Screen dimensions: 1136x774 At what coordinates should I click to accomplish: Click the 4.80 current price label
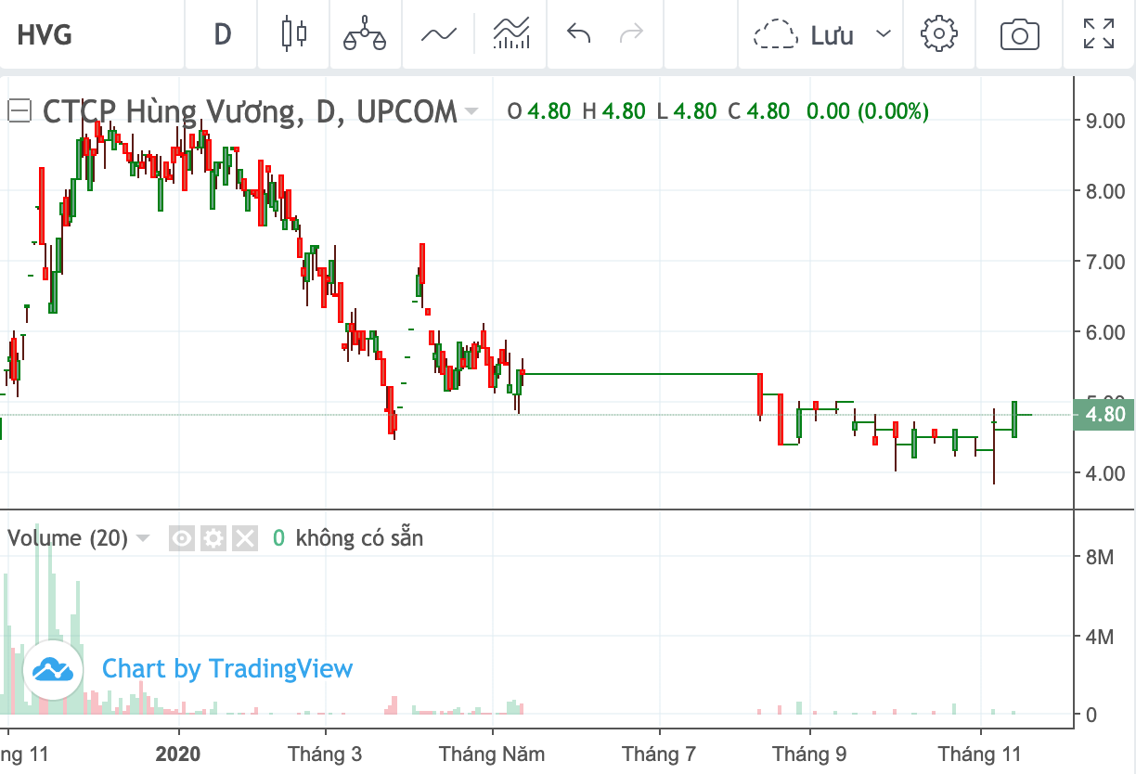pyautogui.click(x=1106, y=415)
